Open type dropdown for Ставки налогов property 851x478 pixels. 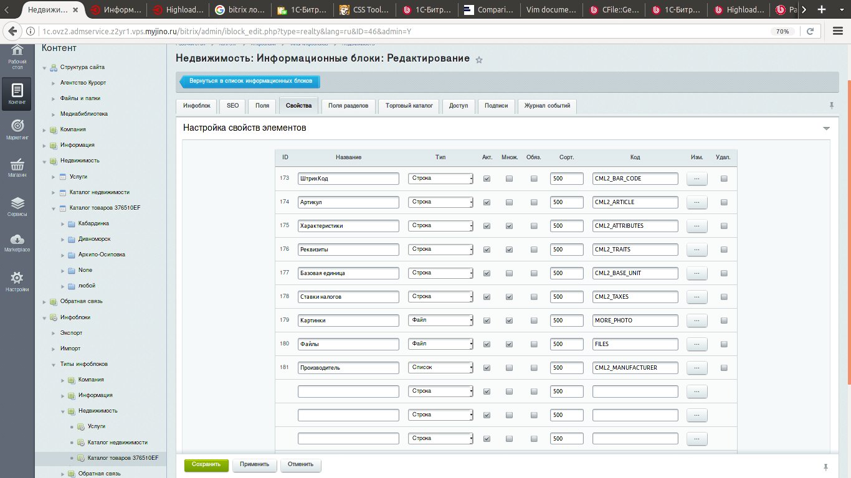pos(440,297)
